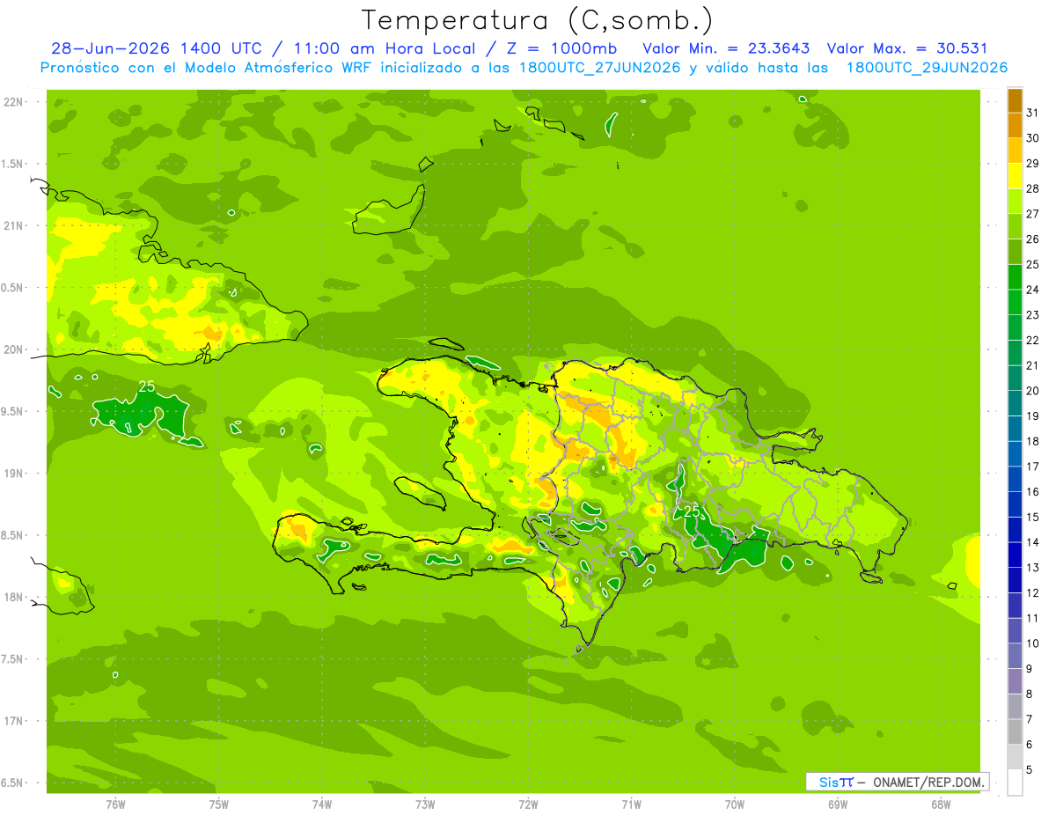1056x816 pixels.
Task: Click the 'ONAMET/REP.DOM.' credit label
Action: [x=929, y=782]
